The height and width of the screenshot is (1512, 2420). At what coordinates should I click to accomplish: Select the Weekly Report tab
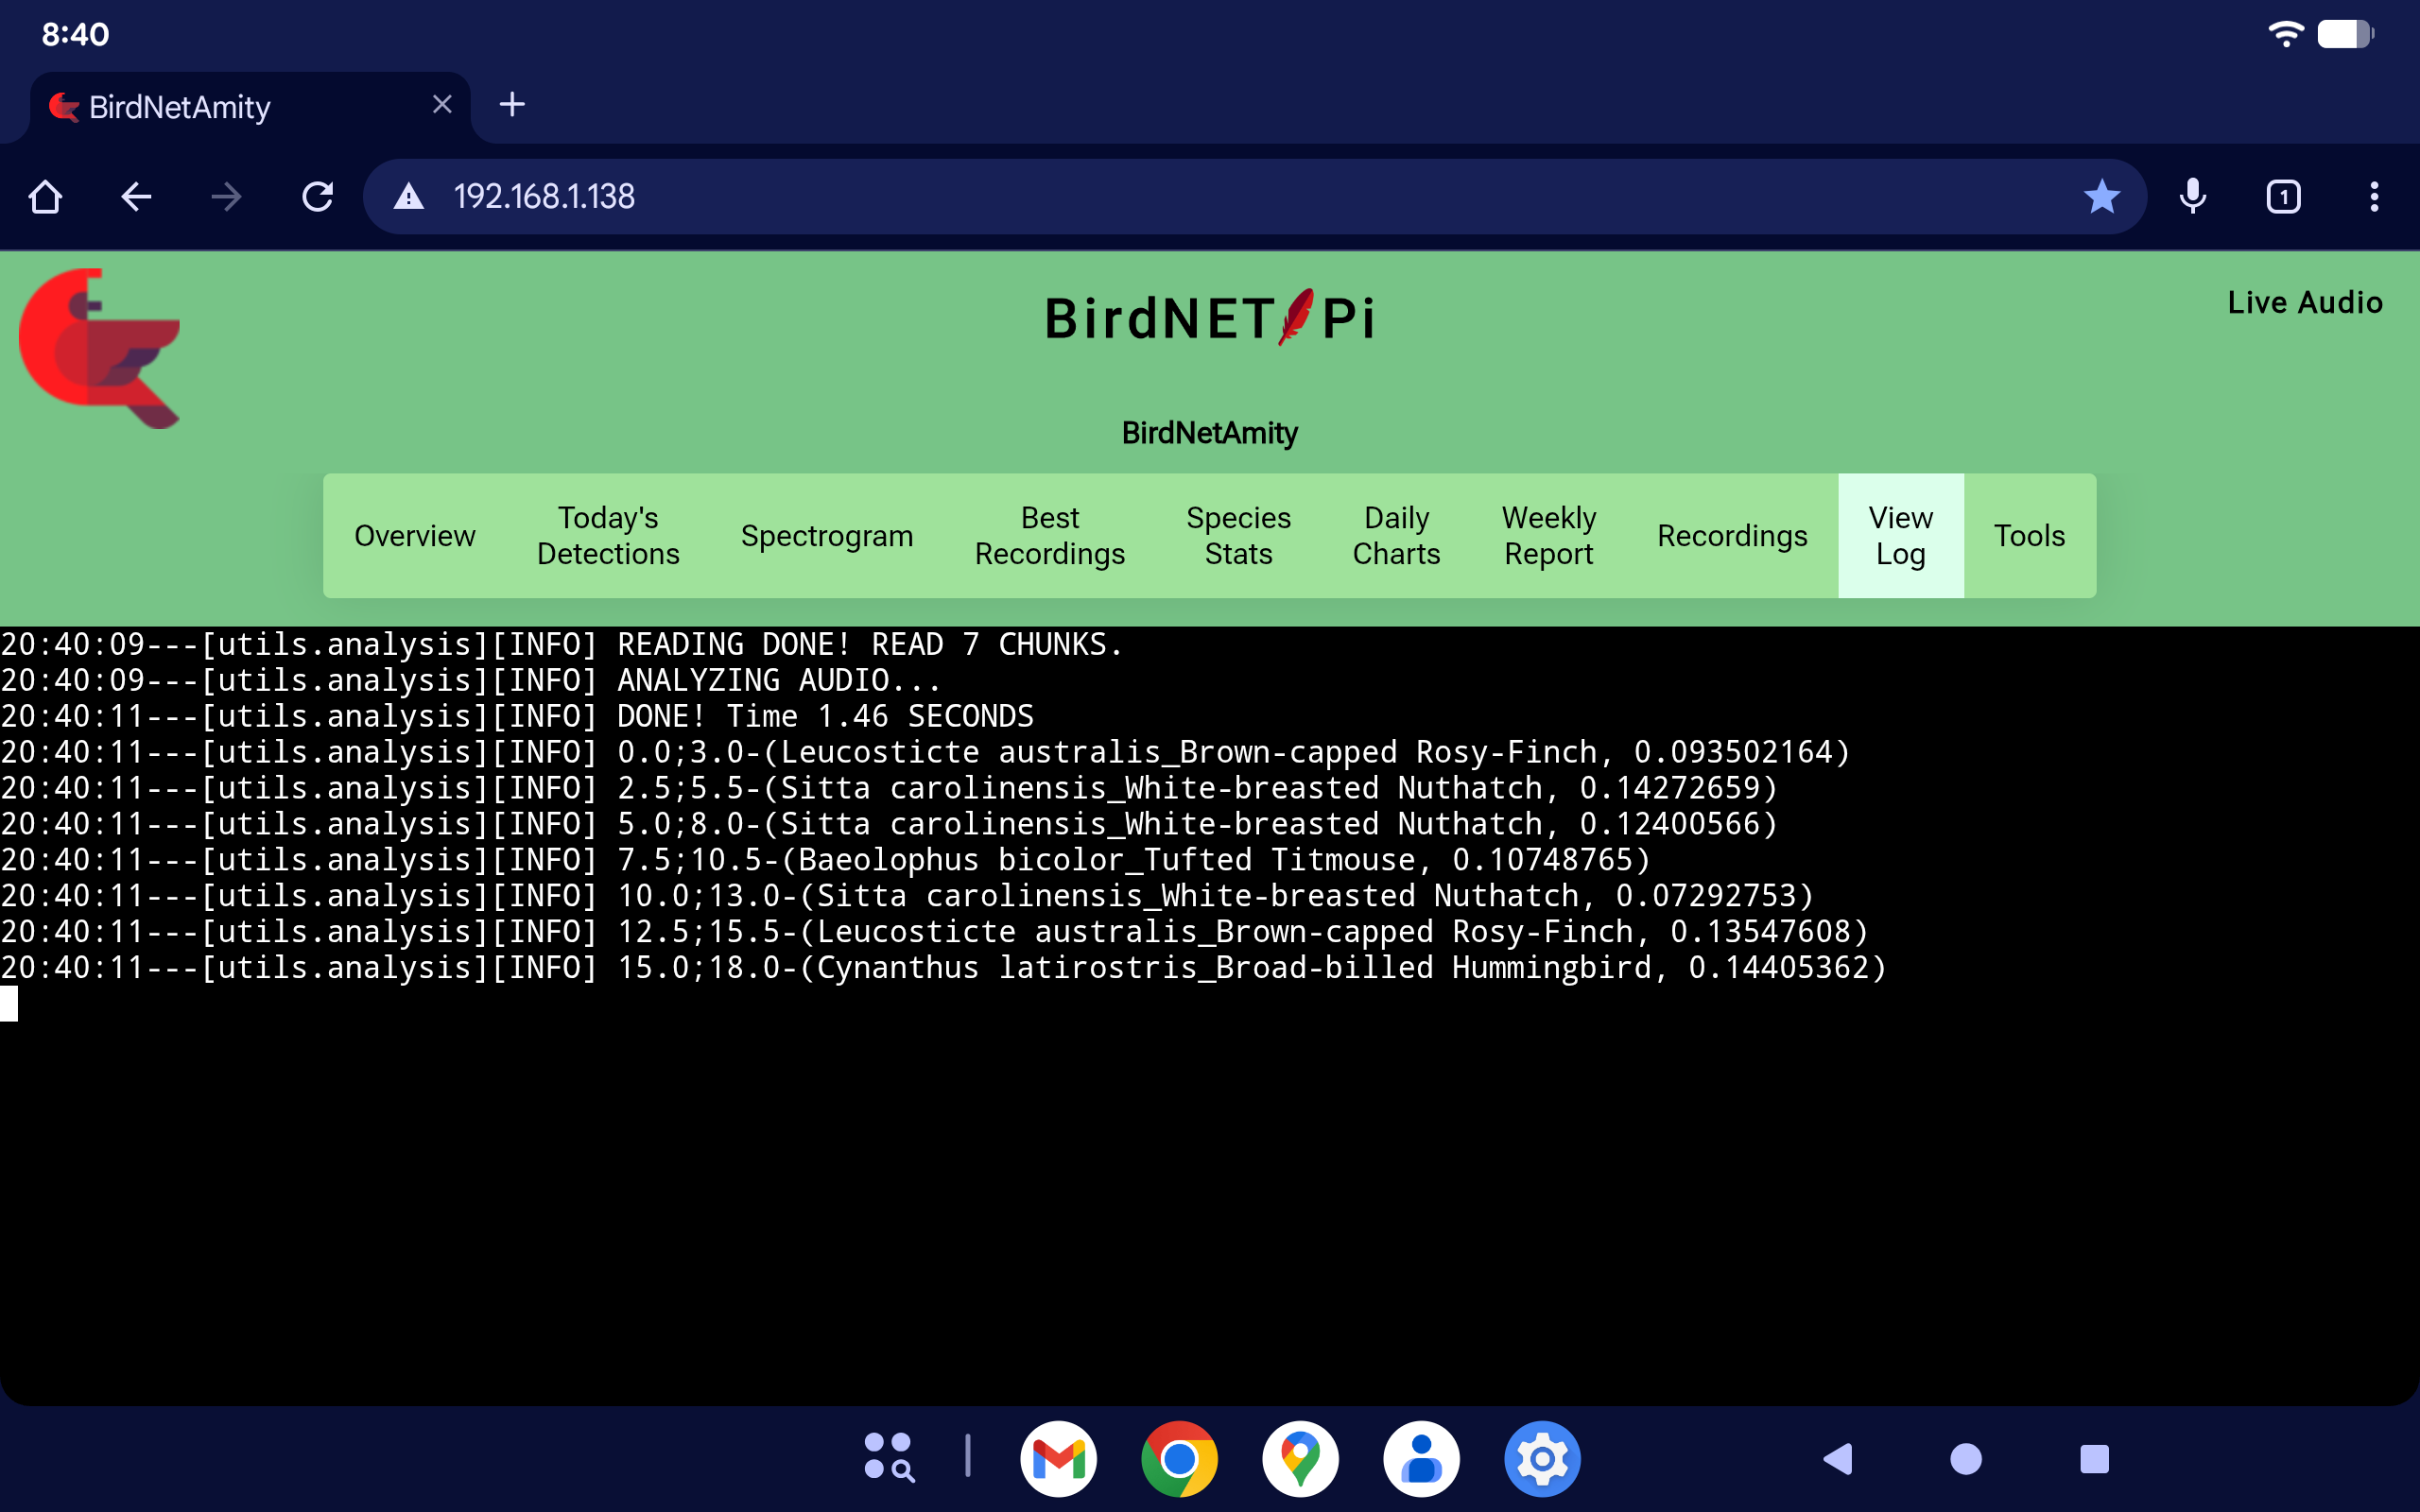(1548, 536)
